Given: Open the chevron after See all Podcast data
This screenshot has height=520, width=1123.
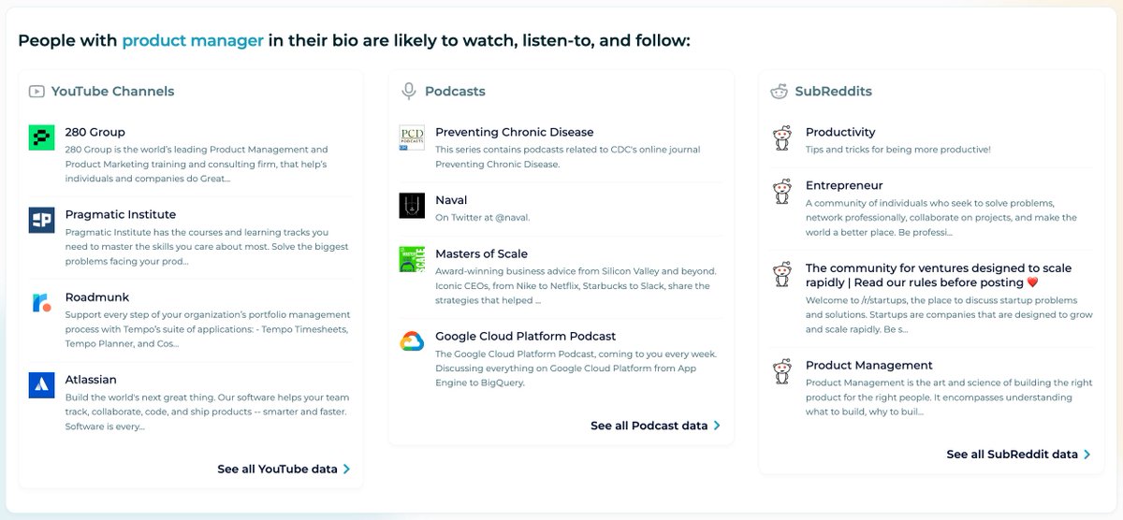Looking at the screenshot, I should point(717,426).
